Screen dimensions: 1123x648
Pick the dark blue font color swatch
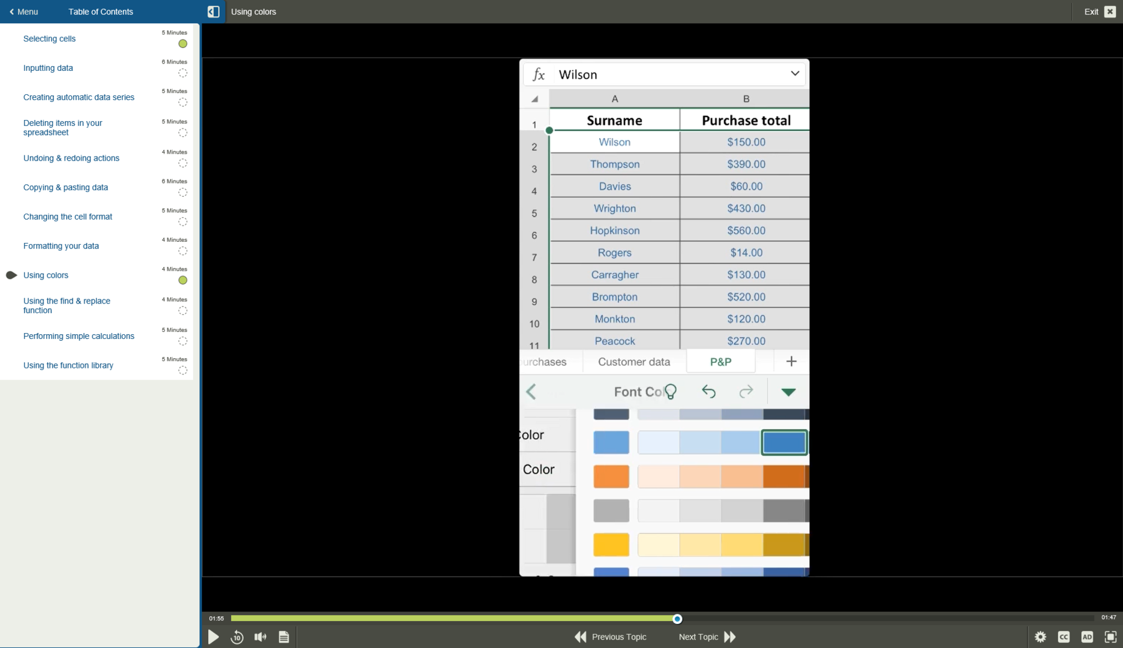783,442
